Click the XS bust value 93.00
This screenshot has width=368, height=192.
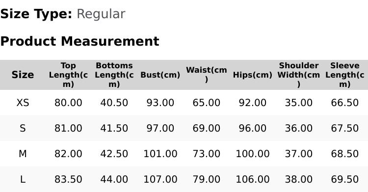coord(160,103)
